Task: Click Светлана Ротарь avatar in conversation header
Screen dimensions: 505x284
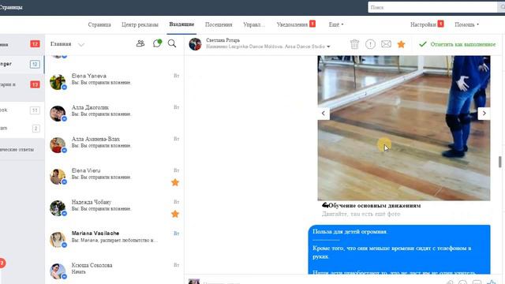Action: click(195, 44)
